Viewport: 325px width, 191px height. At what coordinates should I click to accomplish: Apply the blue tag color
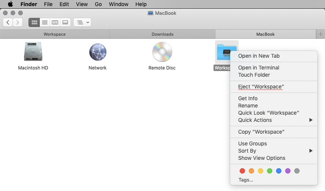279,171
